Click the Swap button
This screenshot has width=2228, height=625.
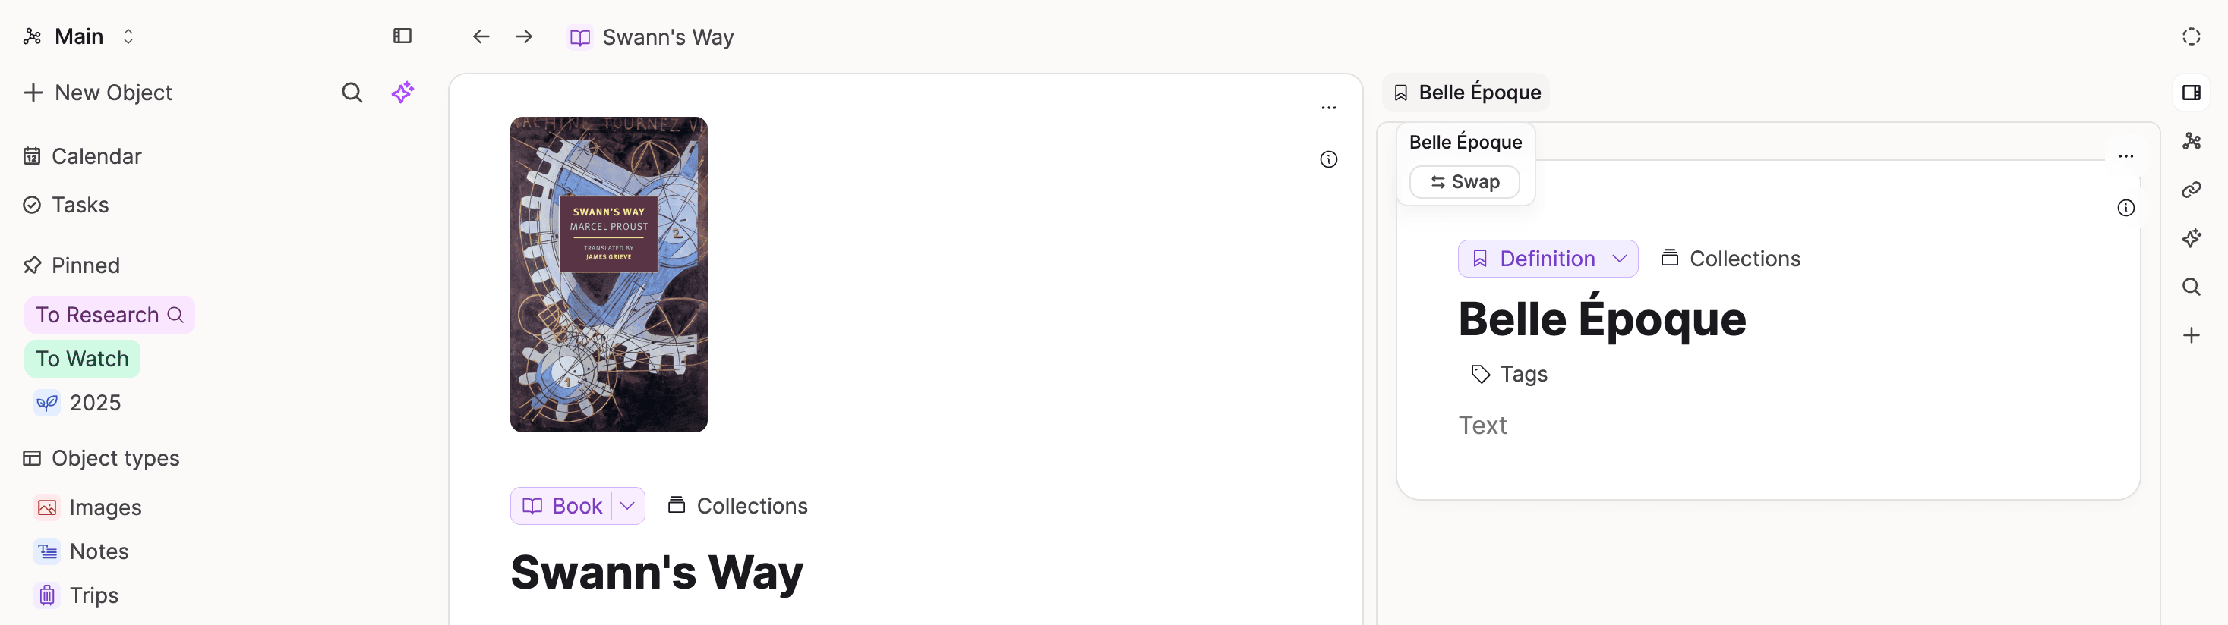(x=1464, y=181)
